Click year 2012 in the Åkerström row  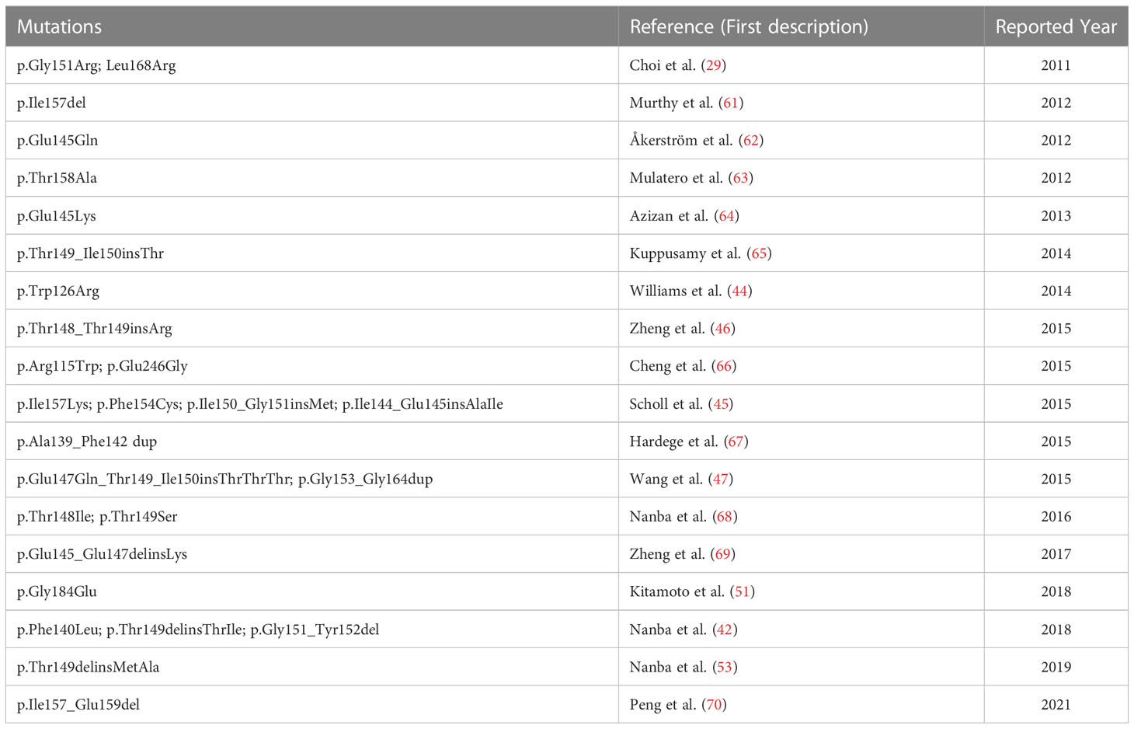tap(1056, 141)
